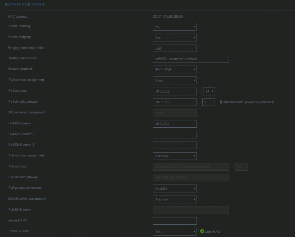295x237 pixels.
Task: Click the 'IPv4 DNS server 3:' label
Action: click(21, 145)
